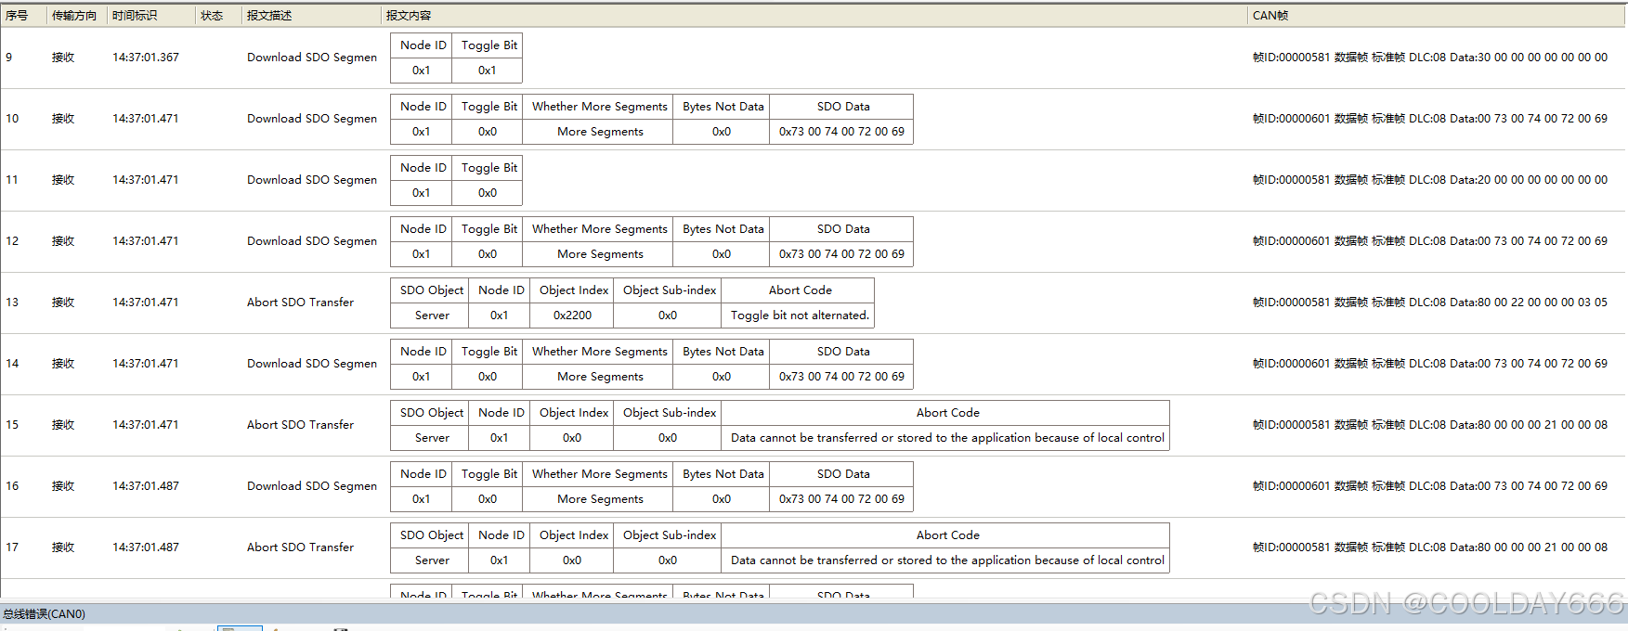Click the 接收 direction in row 10
The width and height of the screenshot is (1628, 631).
tap(63, 119)
